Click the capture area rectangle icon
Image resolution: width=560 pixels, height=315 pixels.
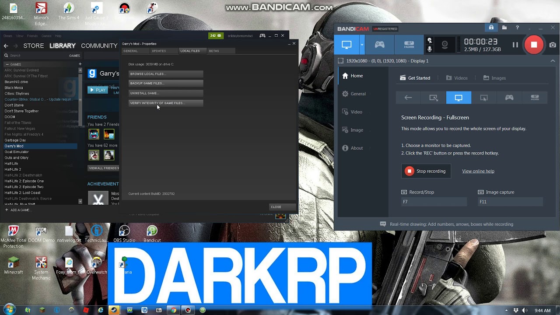pyautogui.click(x=340, y=61)
